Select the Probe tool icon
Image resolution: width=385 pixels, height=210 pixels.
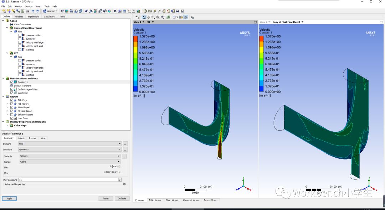pos(159,11)
